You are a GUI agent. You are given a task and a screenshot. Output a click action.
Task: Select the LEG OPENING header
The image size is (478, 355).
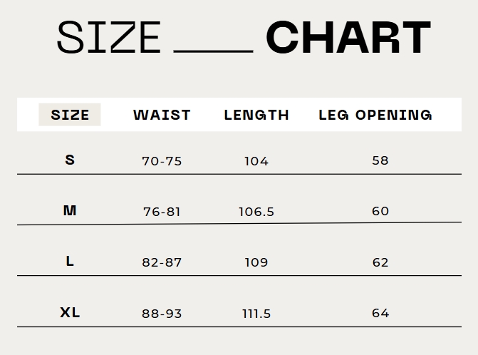click(375, 115)
